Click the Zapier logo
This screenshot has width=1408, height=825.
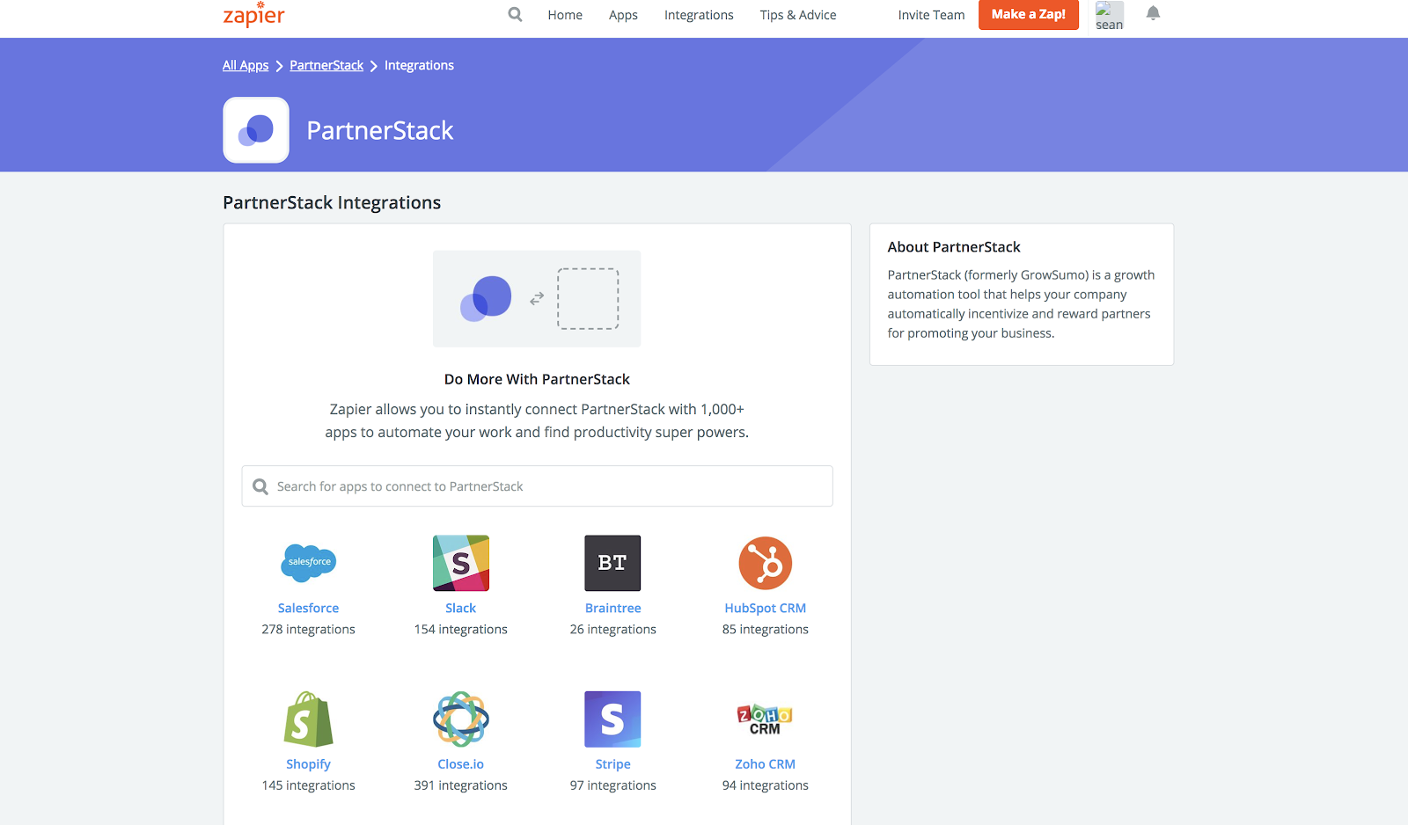click(x=254, y=15)
